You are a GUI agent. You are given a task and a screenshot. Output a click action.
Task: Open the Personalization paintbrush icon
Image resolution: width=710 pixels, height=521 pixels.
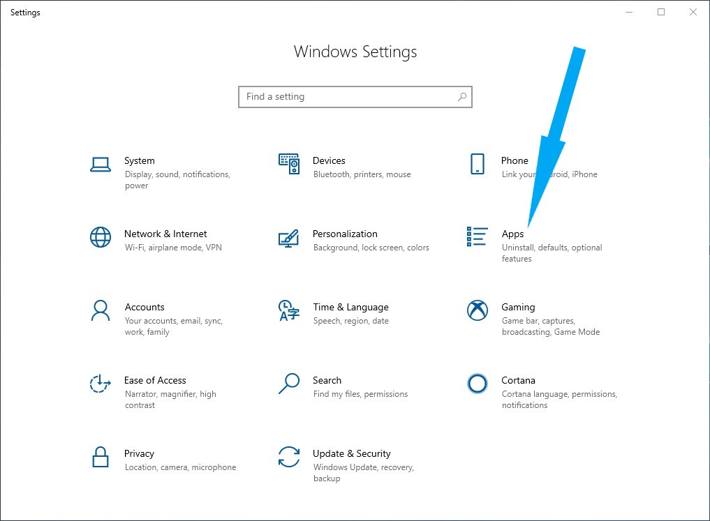[x=288, y=239]
